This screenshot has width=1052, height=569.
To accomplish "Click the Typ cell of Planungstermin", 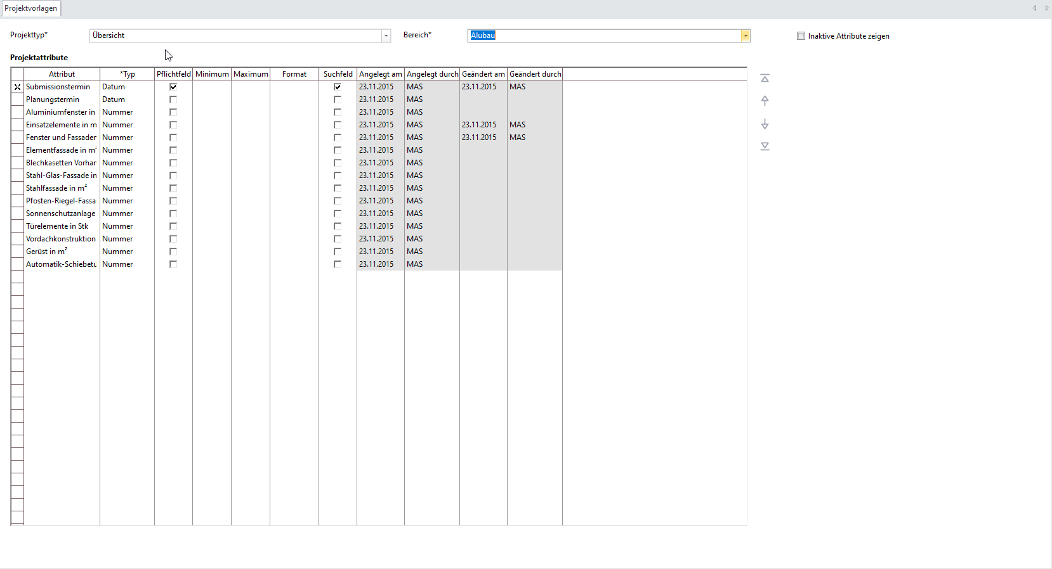I will [127, 99].
